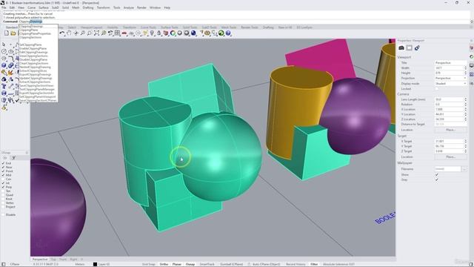Switch to the Perspective viewport tab

(x=40, y=260)
